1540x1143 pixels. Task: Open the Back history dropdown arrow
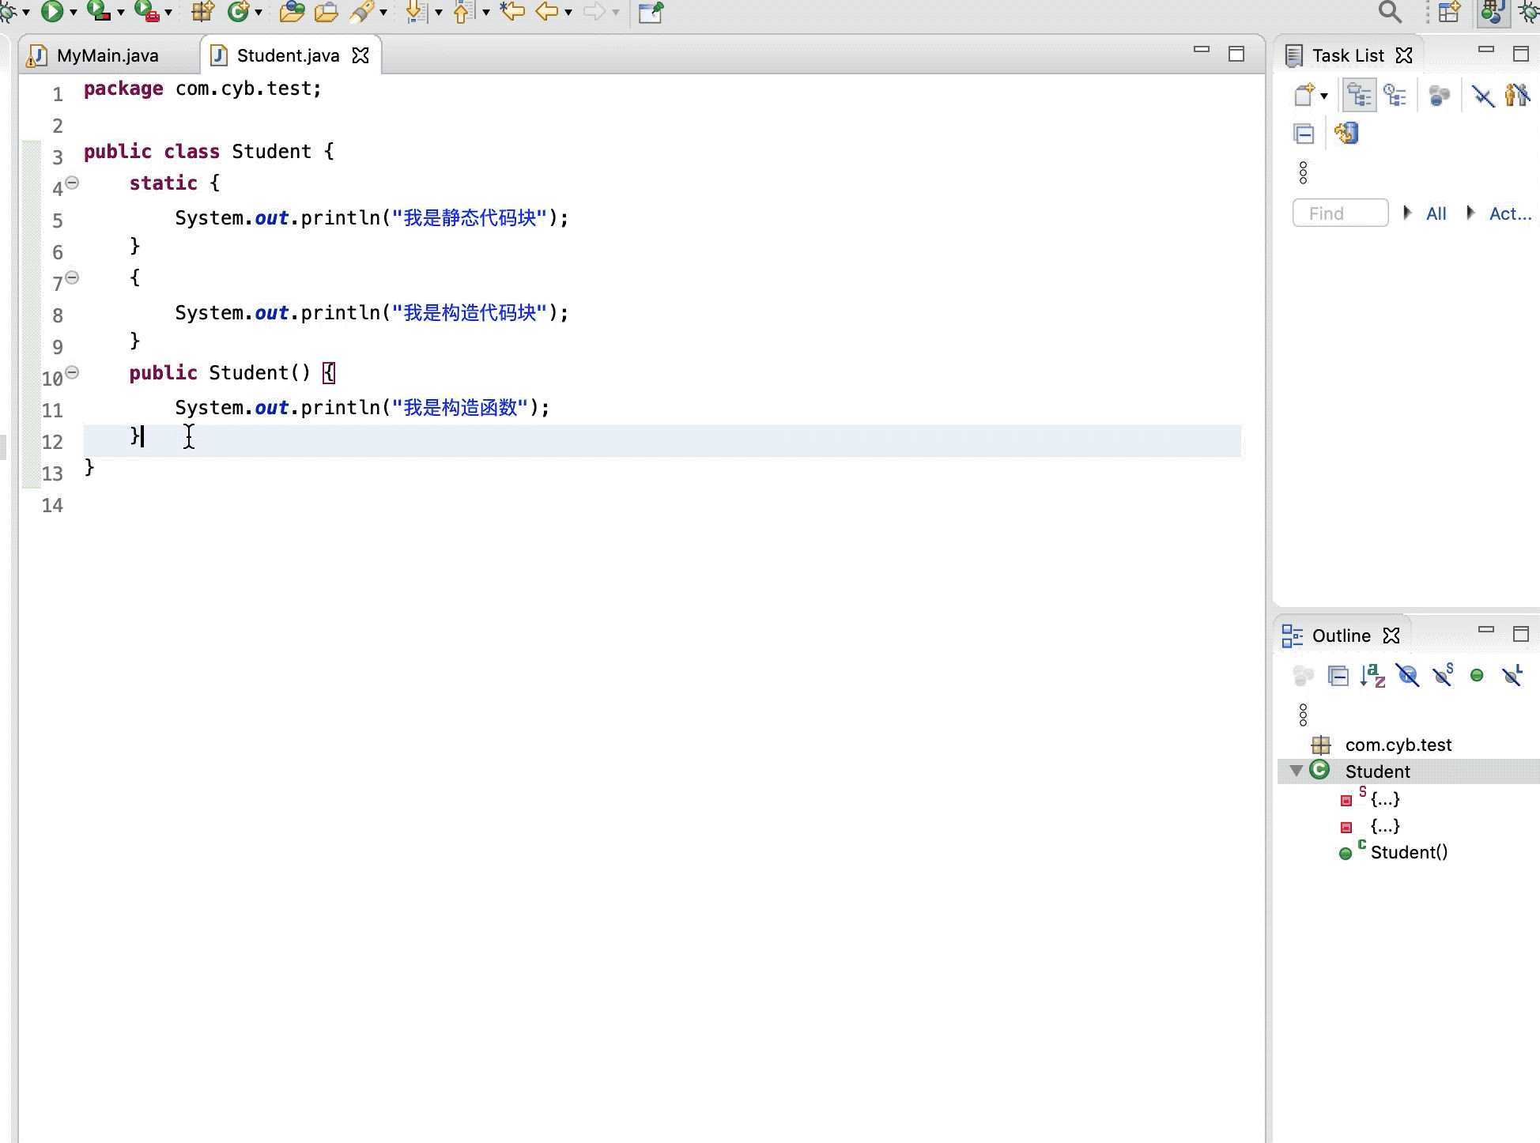pos(568,13)
